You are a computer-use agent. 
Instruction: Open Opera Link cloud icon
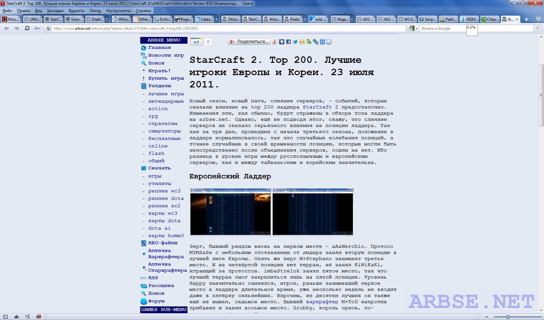(x=17, y=317)
